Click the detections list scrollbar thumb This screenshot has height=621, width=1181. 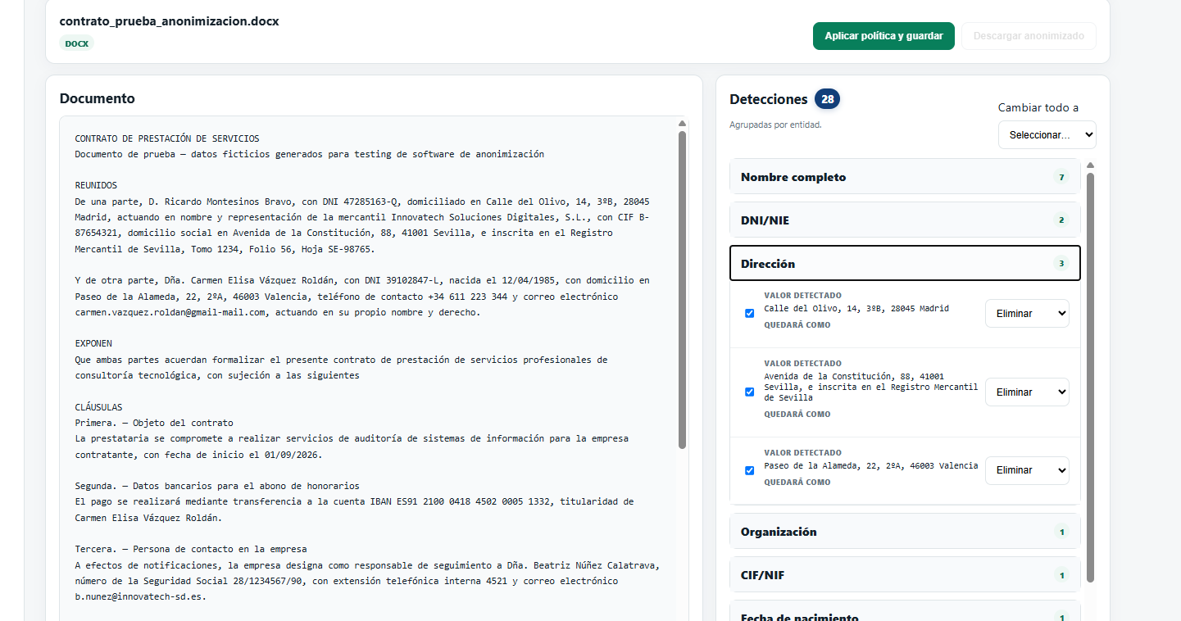(1090, 377)
